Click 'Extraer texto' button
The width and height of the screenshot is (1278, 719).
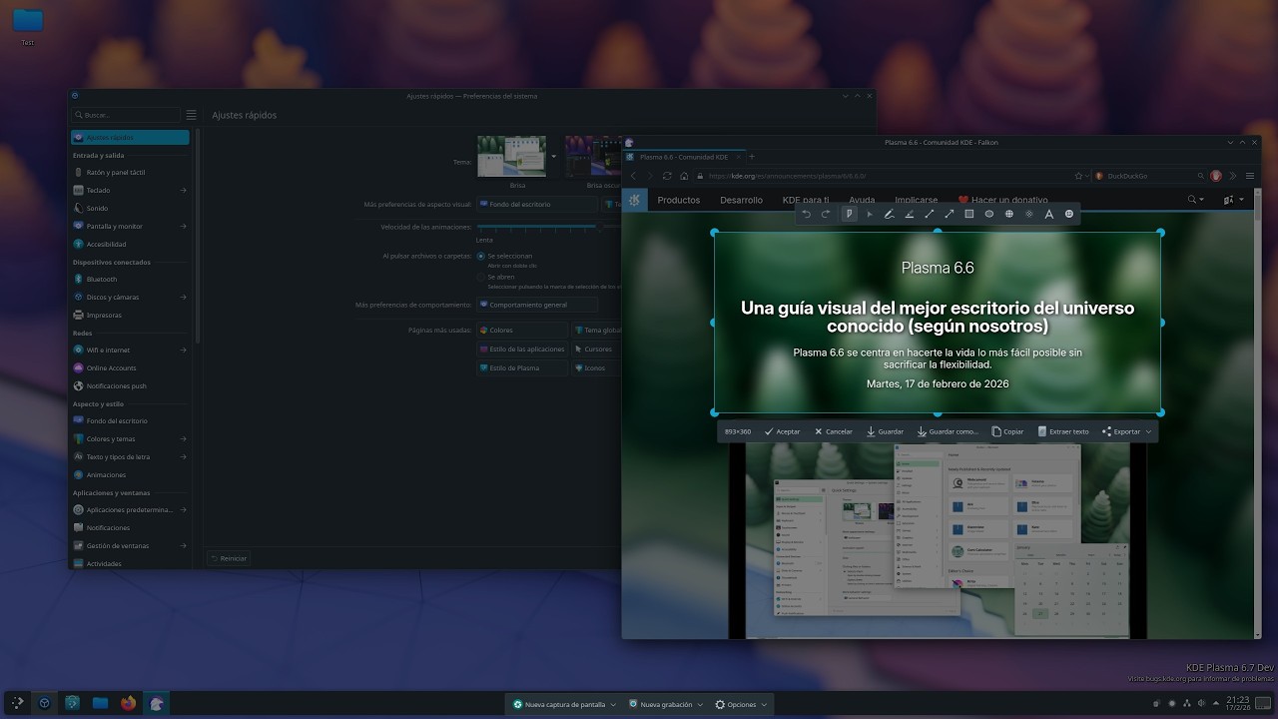click(1063, 431)
